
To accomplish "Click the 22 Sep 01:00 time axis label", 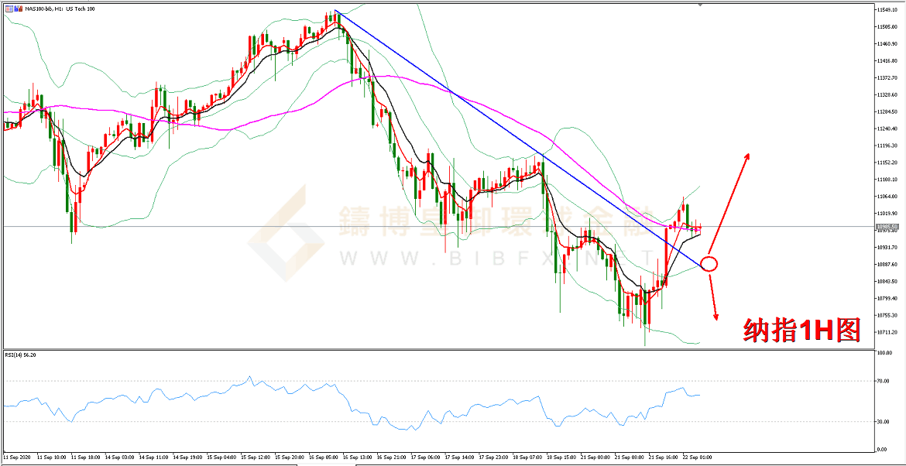I will click(x=696, y=458).
